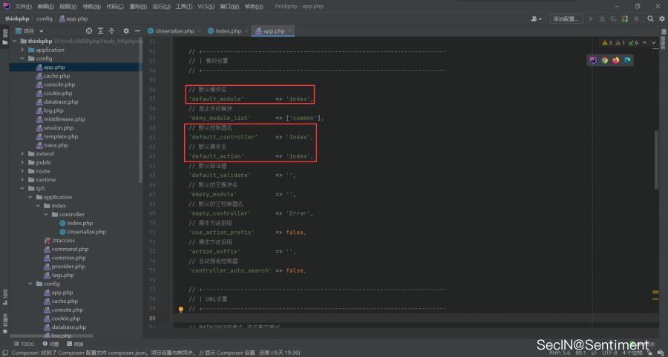This screenshot has height=357, width=668.
Task: Open database.php in config folder
Action: tap(60, 101)
